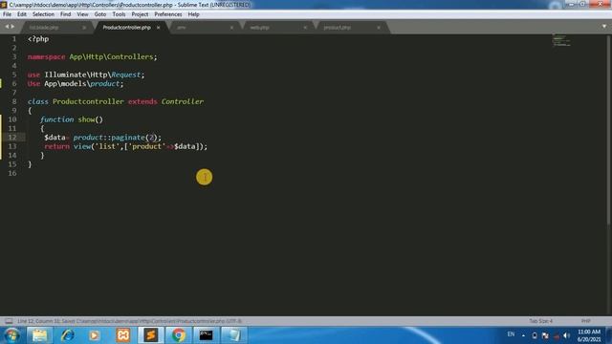Open the notepad document taskbar icon
This screenshot has height=344, width=612.
(x=233, y=335)
